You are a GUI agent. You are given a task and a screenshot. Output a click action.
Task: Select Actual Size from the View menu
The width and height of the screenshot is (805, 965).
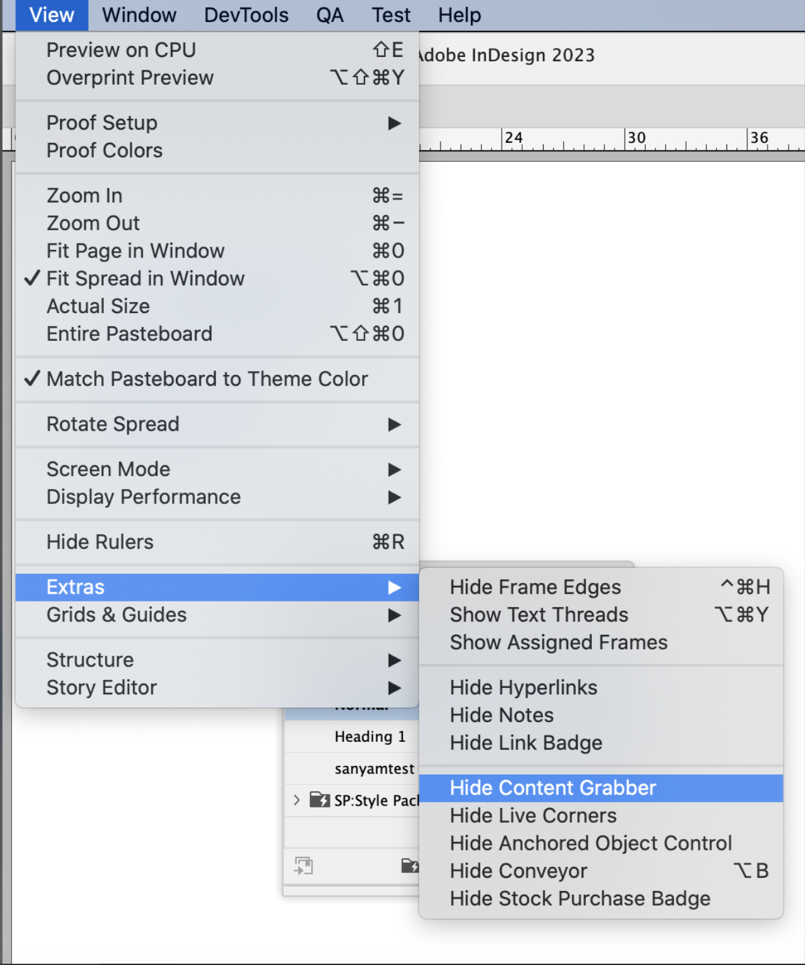click(98, 306)
